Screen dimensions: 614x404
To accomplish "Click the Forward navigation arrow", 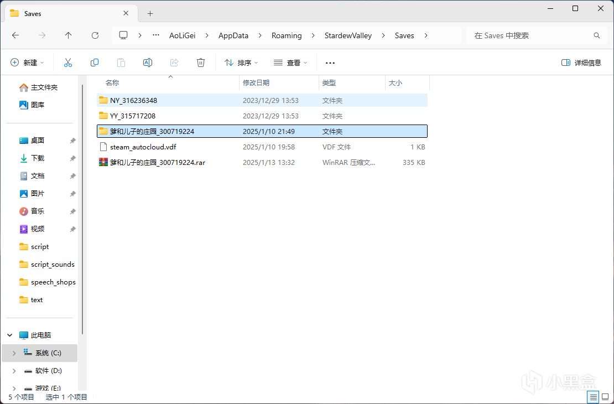I will [42, 35].
